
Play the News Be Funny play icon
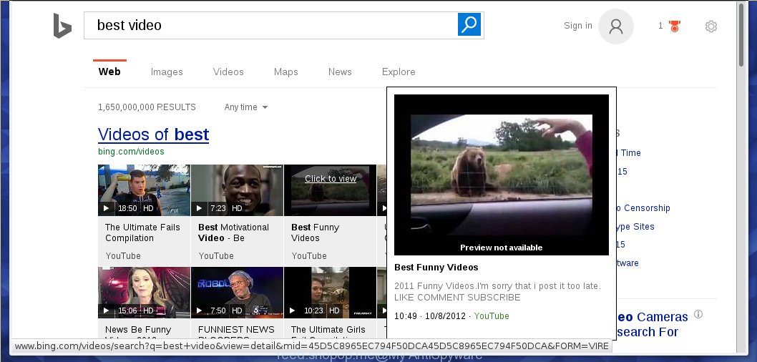click(x=106, y=310)
